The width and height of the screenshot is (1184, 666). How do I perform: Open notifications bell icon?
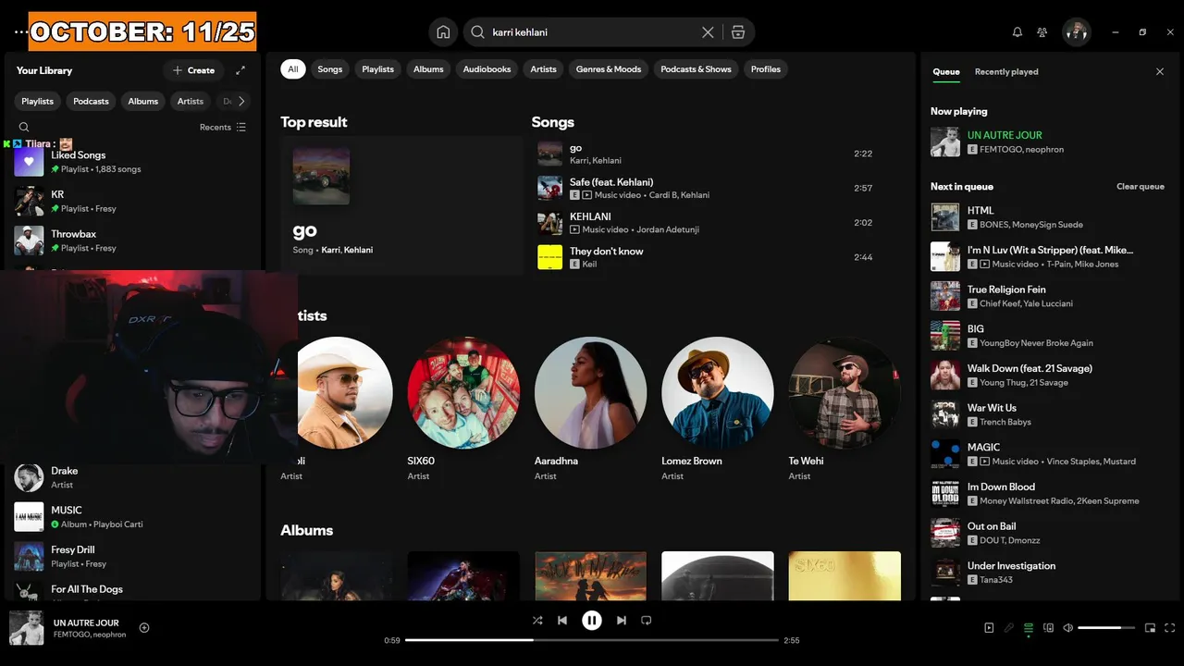pos(1017,32)
